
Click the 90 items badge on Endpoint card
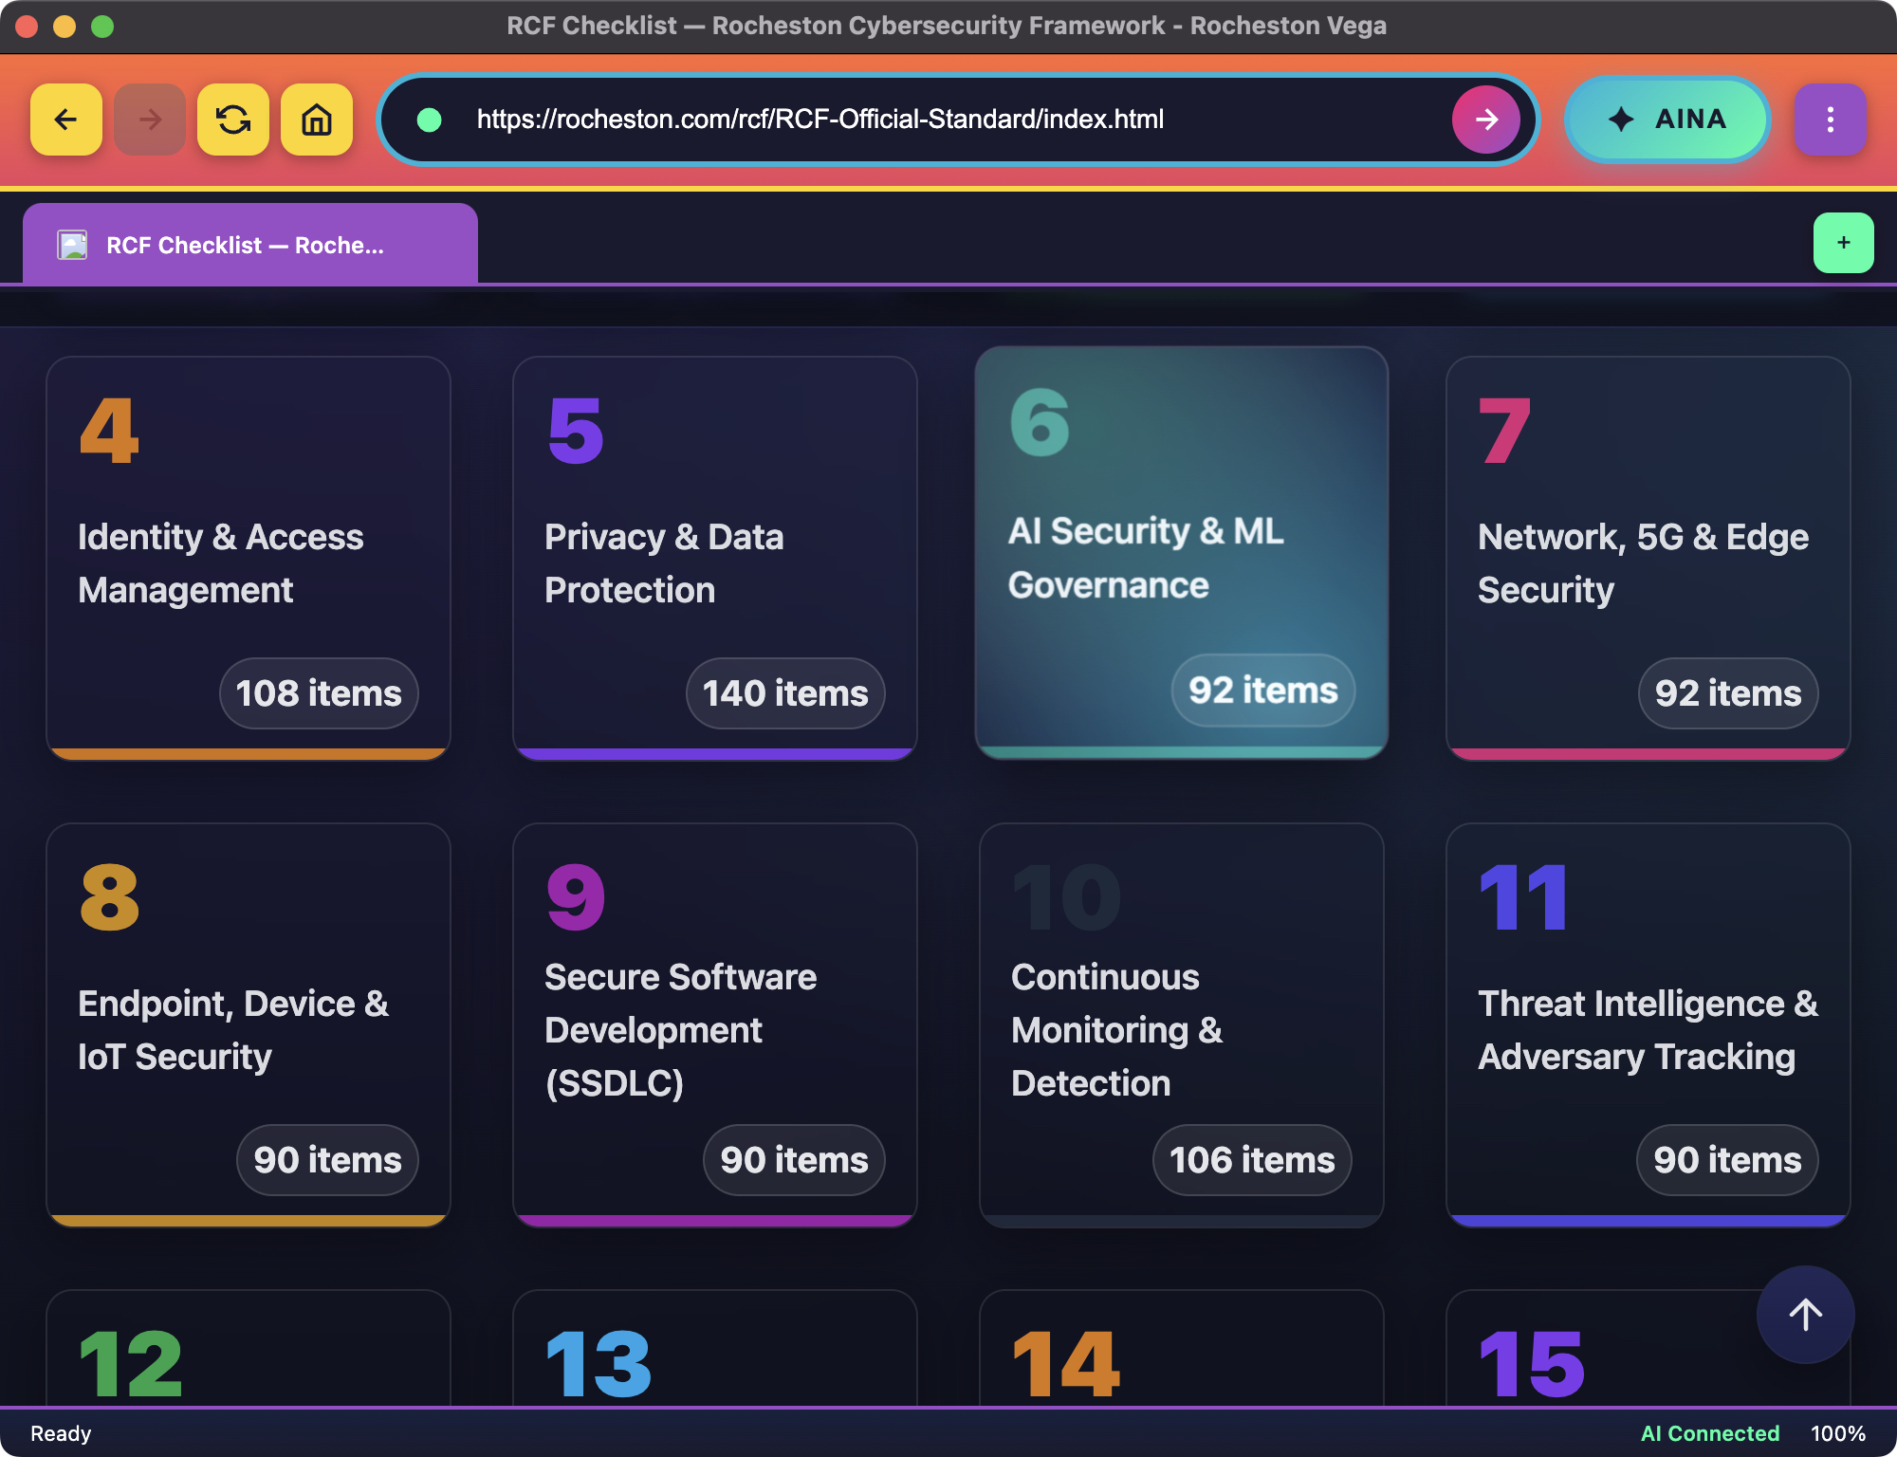pos(327,1160)
